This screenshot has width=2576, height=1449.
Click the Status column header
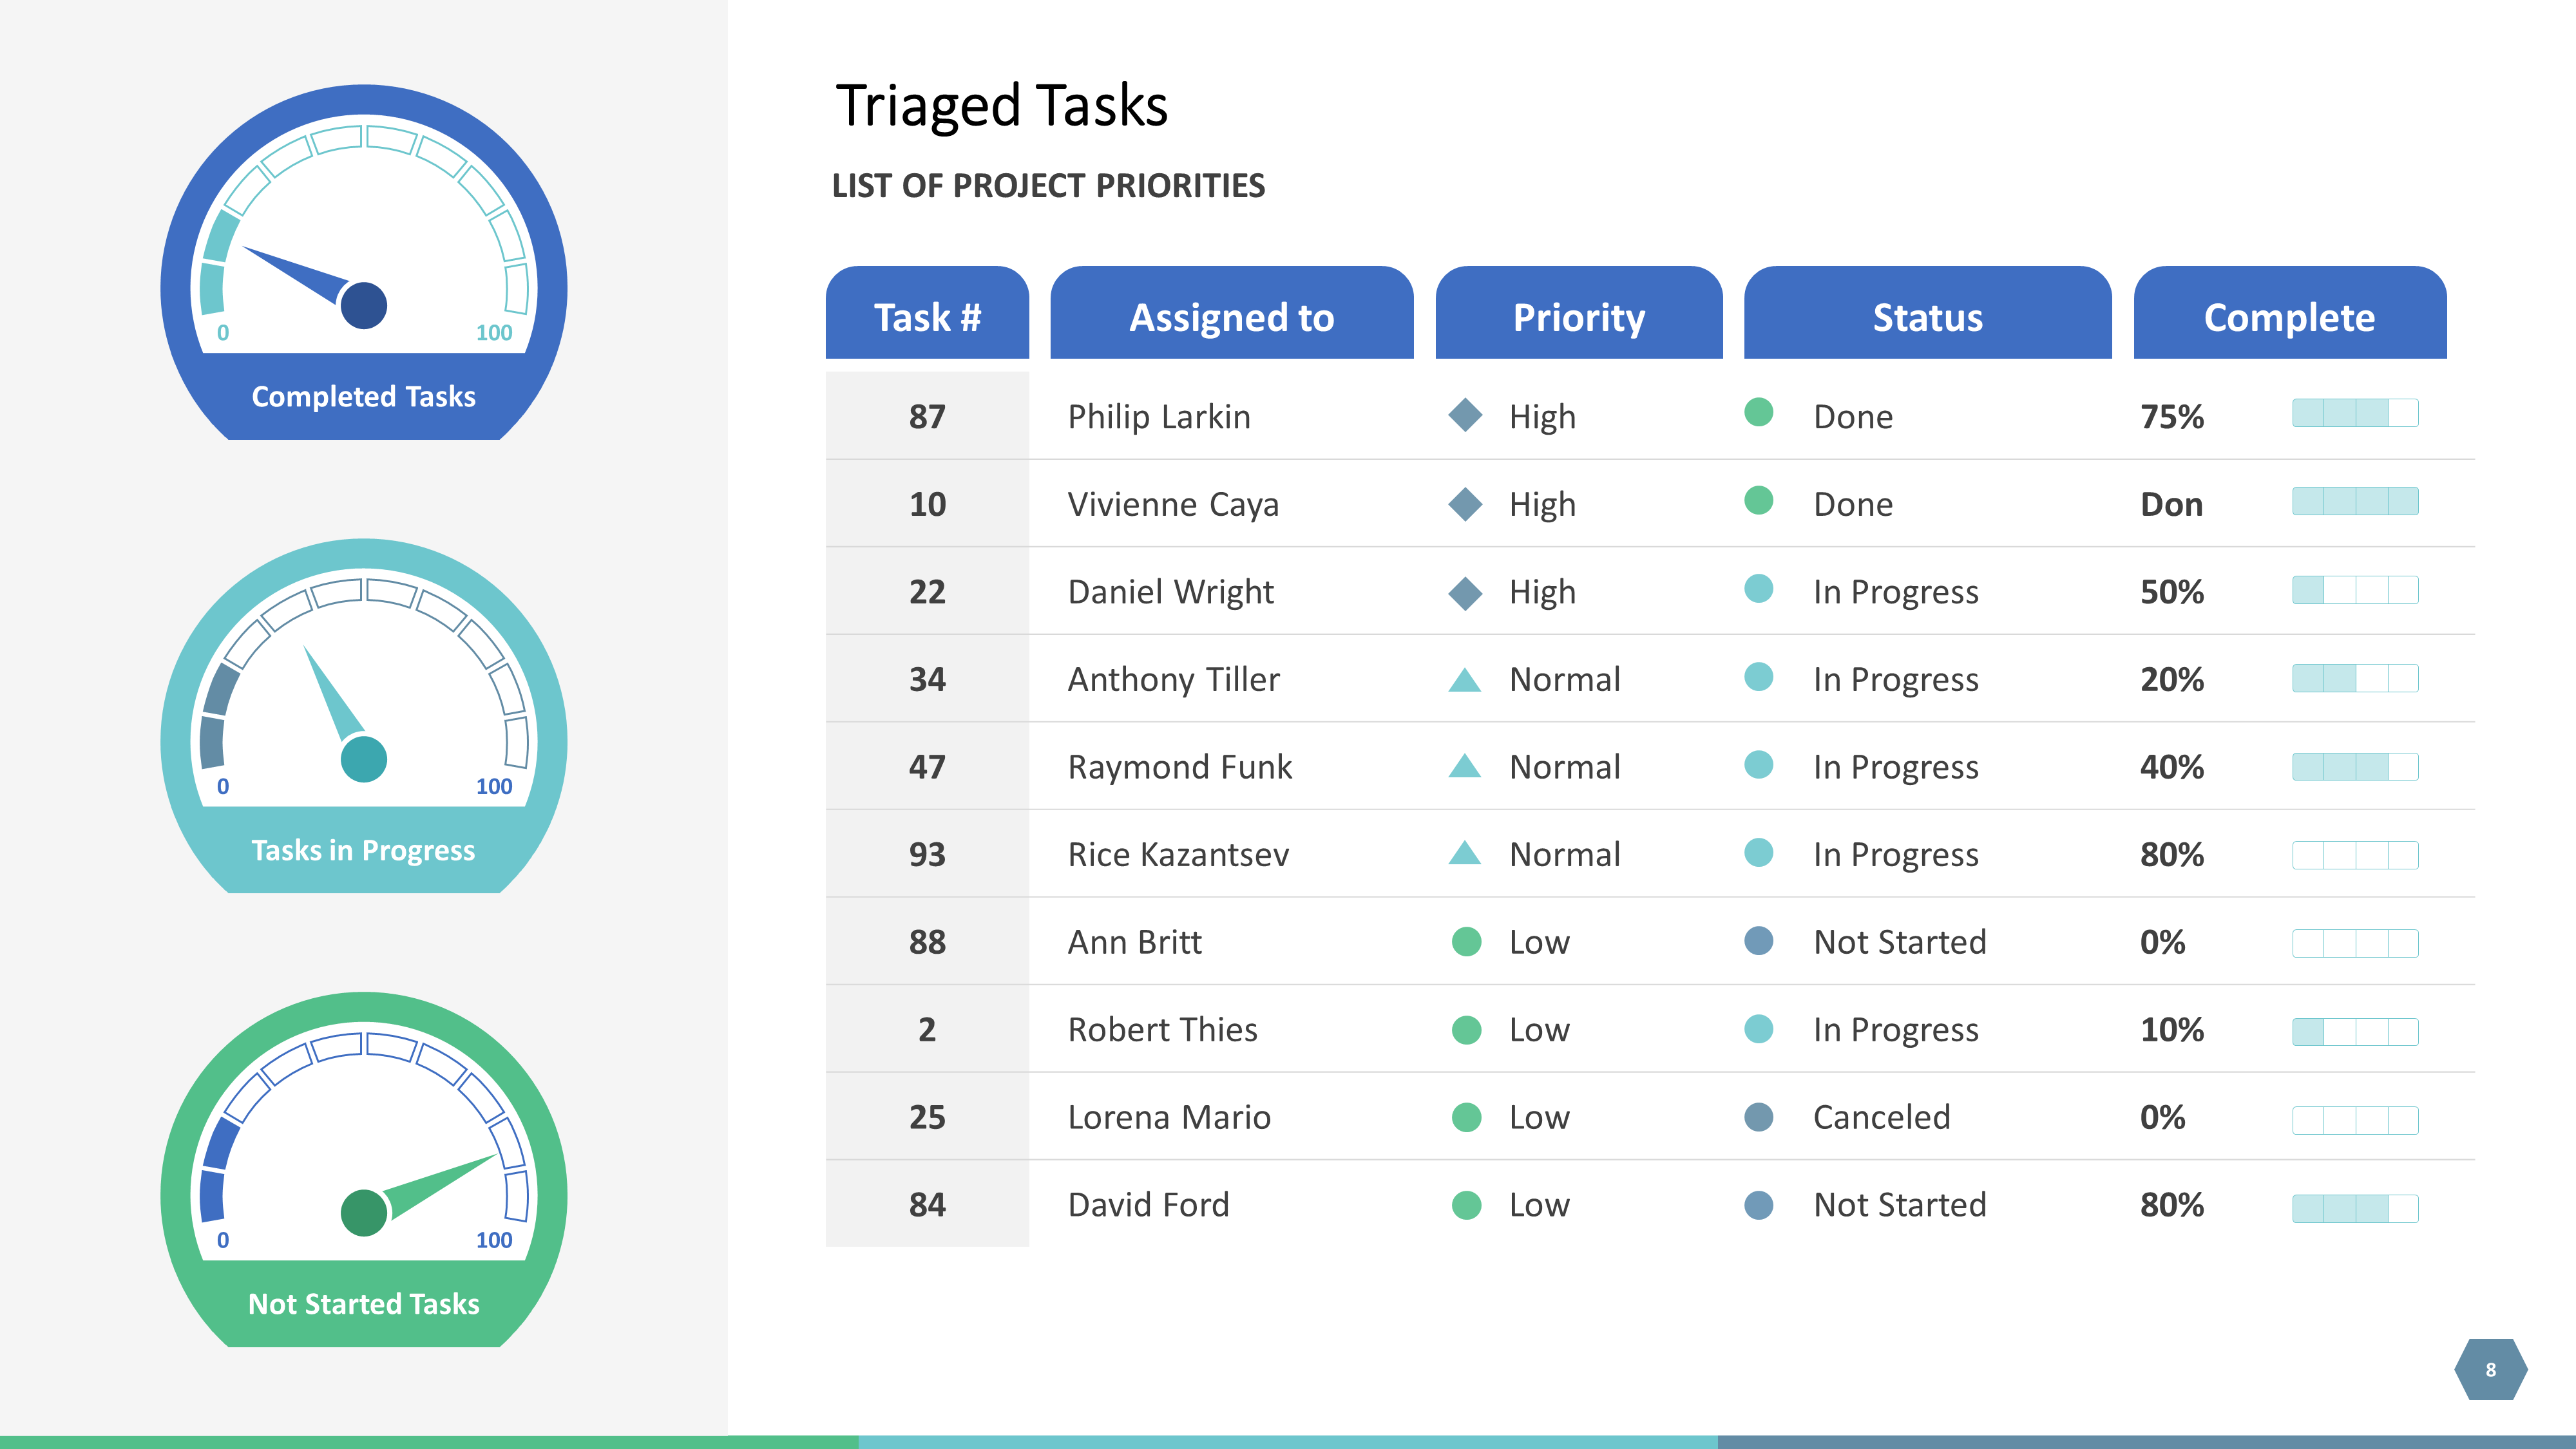[1927, 317]
